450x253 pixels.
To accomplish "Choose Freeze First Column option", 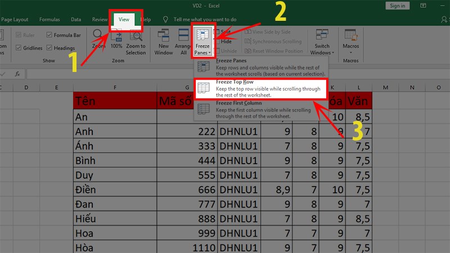I will [260, 110].
